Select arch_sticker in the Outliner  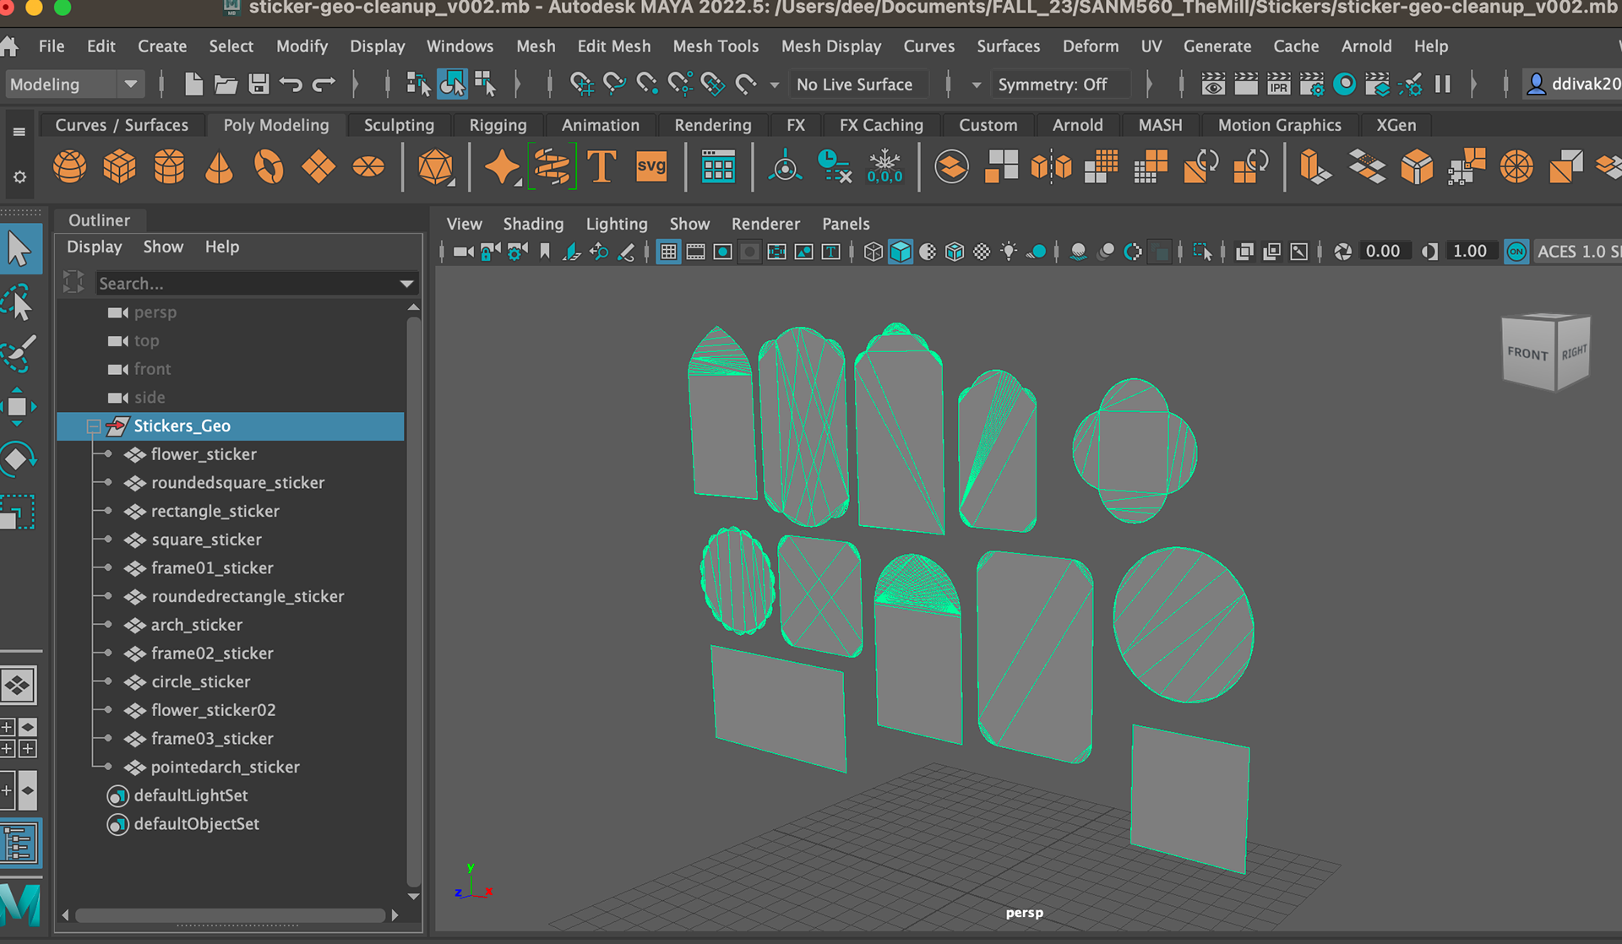(x=196, y=625)
